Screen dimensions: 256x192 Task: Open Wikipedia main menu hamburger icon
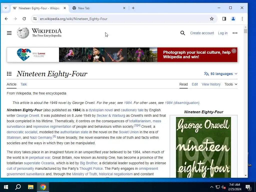pyautogui.click(x=9, y=33)
